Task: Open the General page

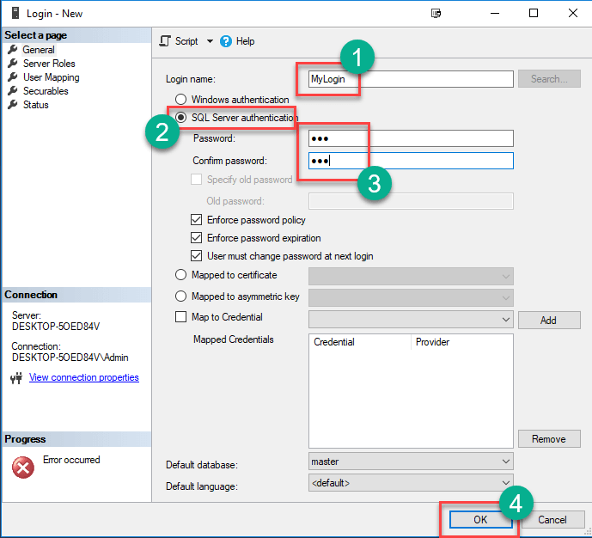Action: [39, 50]
